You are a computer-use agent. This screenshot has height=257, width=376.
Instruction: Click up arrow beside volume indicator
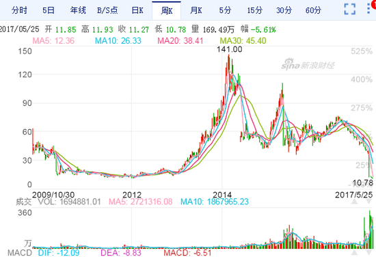(354, 202)
